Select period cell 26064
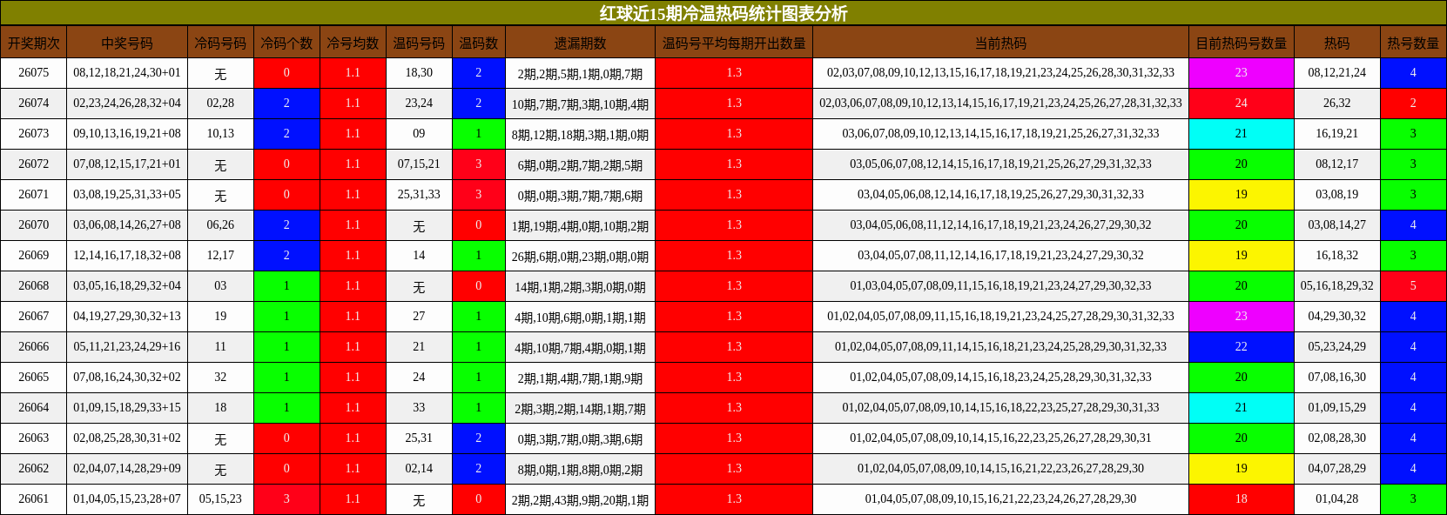Viewport: 1447px width, 515px height. coord(34,408)
